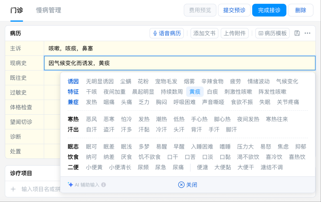Click the save record floppy-disk icon

(297, 33)
